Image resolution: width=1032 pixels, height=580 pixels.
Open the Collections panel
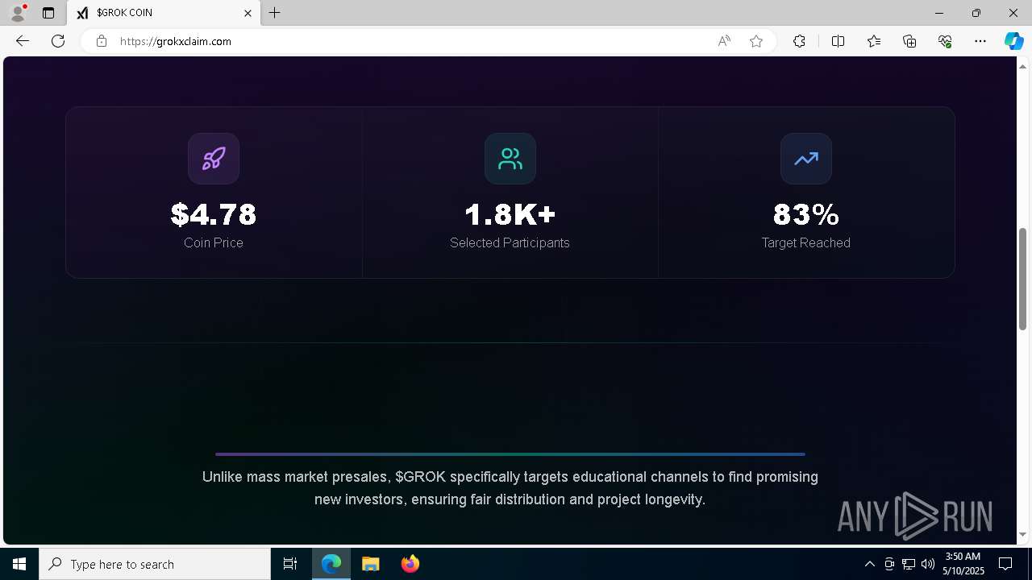909,41
